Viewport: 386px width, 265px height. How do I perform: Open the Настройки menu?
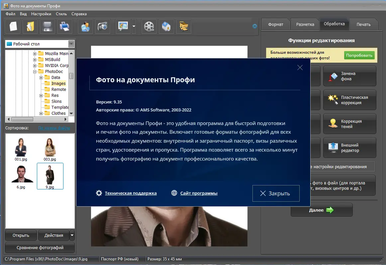tap(41, 14)
